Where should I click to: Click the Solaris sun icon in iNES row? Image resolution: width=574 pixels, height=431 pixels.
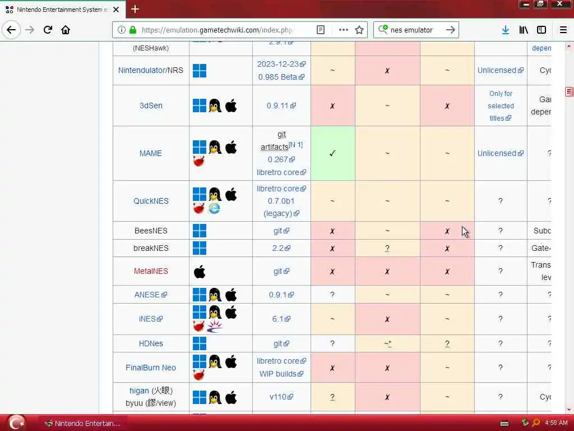(215, 326)
